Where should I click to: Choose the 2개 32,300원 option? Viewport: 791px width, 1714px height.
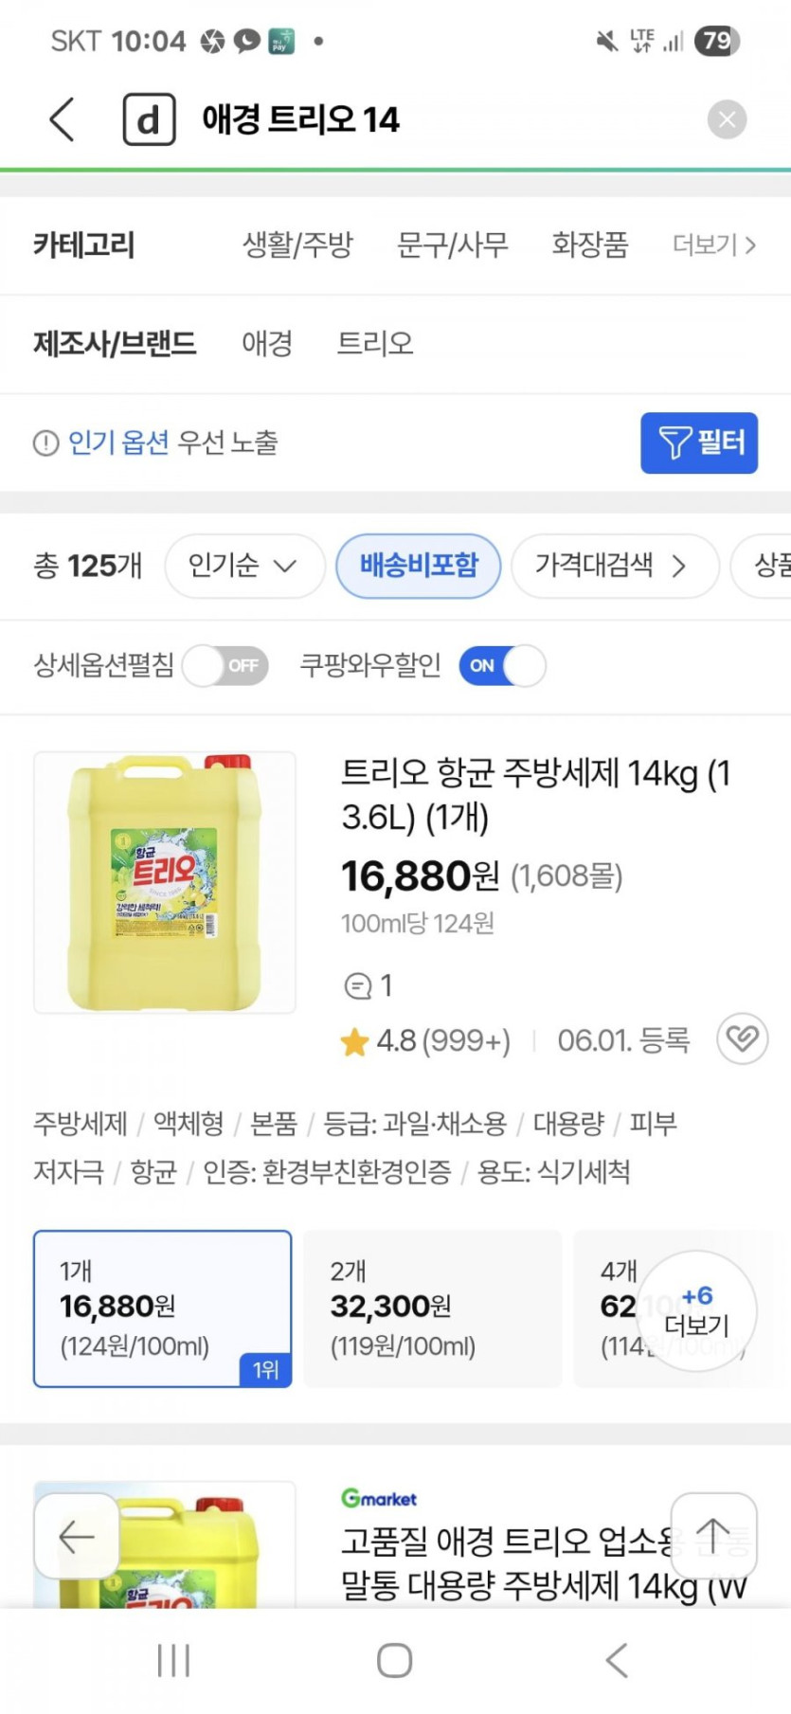432,1308
